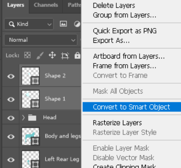Open the Kind filter dropdown

pos(29,24)
